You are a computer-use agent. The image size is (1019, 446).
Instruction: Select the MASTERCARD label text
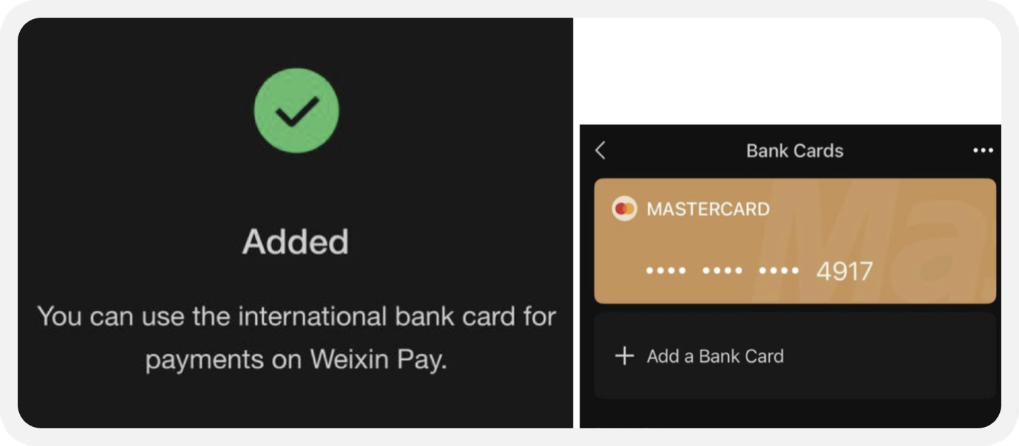708,209
